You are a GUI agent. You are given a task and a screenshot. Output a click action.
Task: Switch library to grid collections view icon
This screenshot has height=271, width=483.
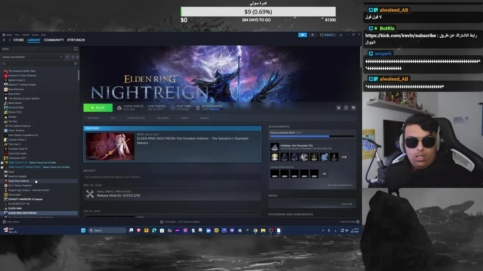click(75, 49)
